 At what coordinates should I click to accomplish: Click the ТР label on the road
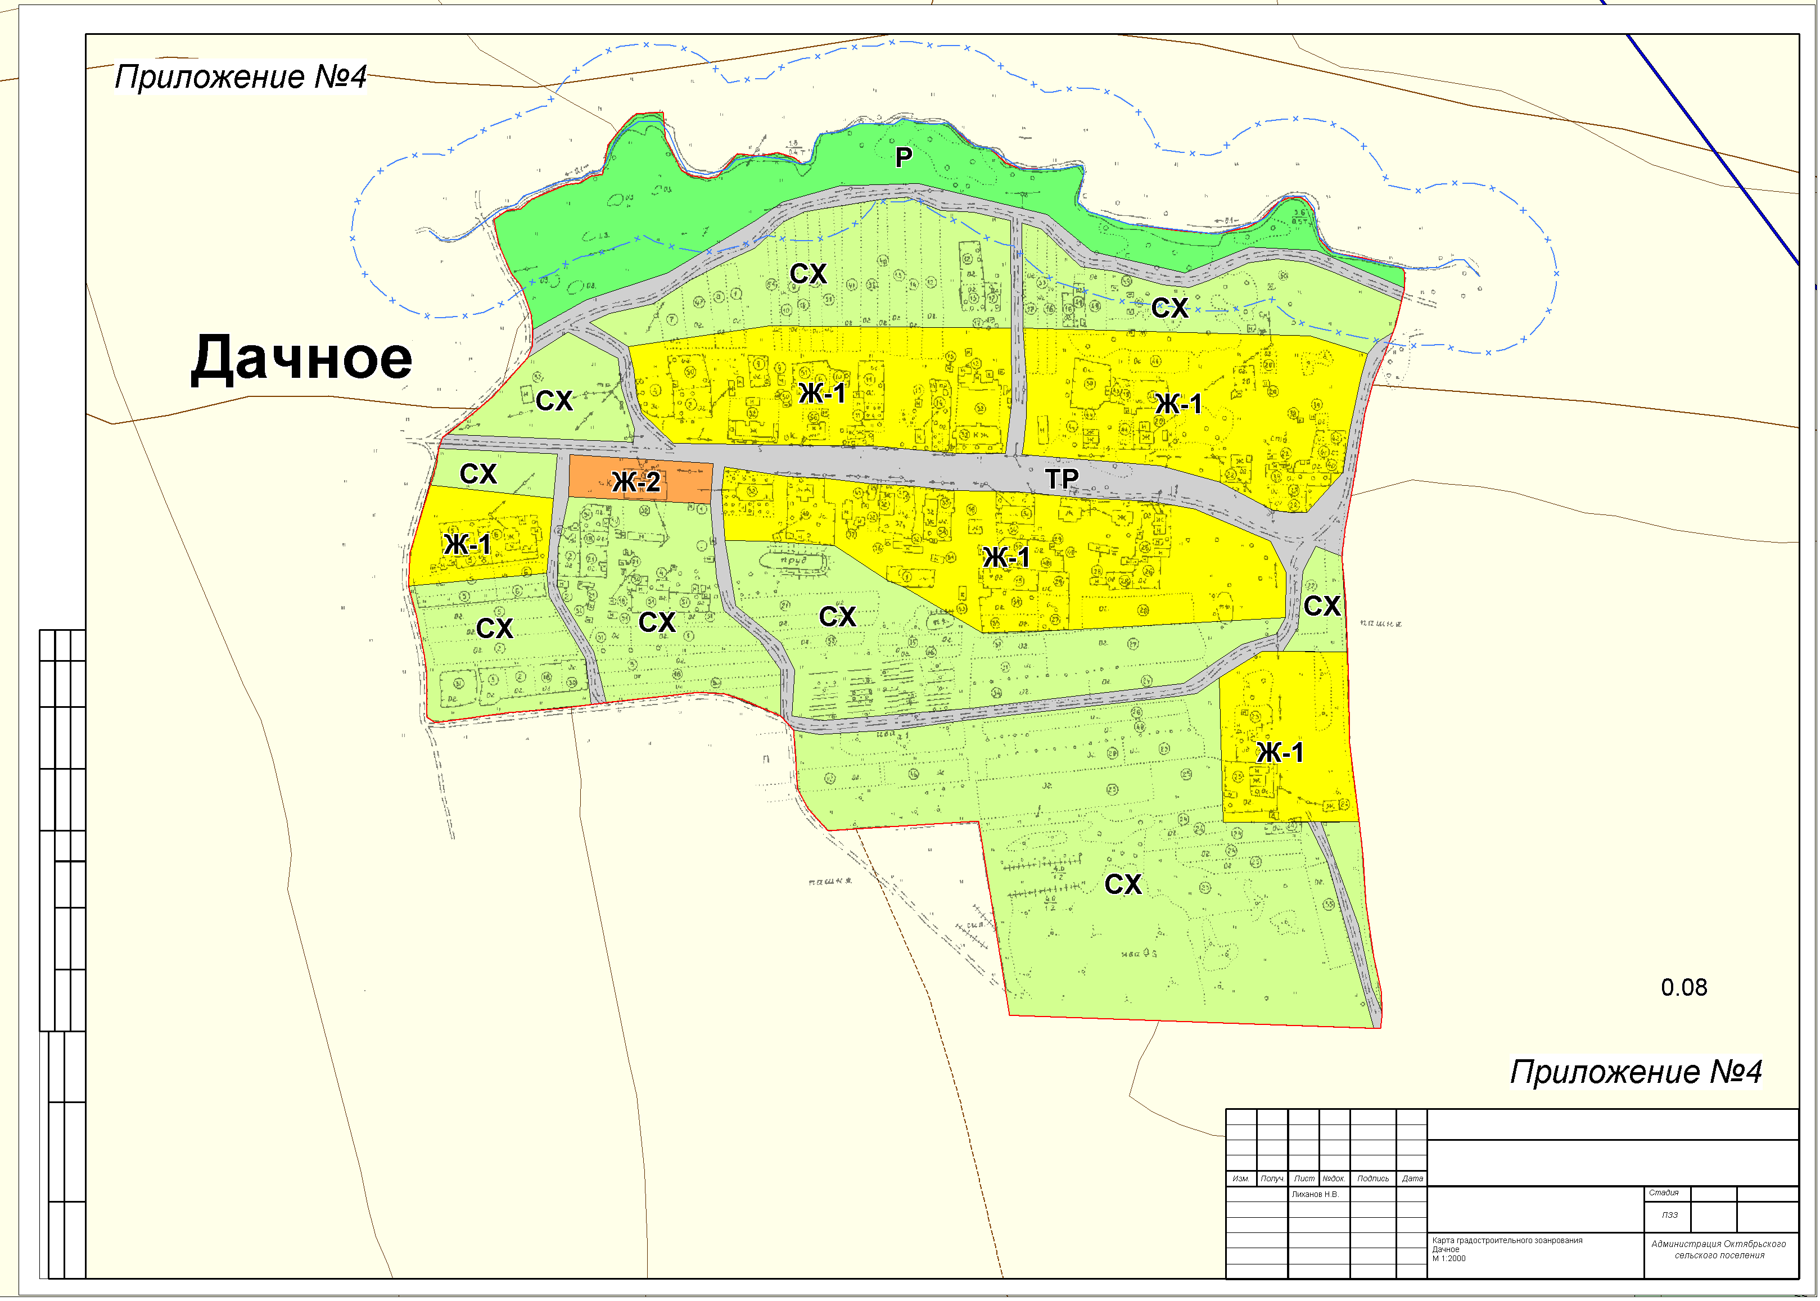pos(1062,479)
